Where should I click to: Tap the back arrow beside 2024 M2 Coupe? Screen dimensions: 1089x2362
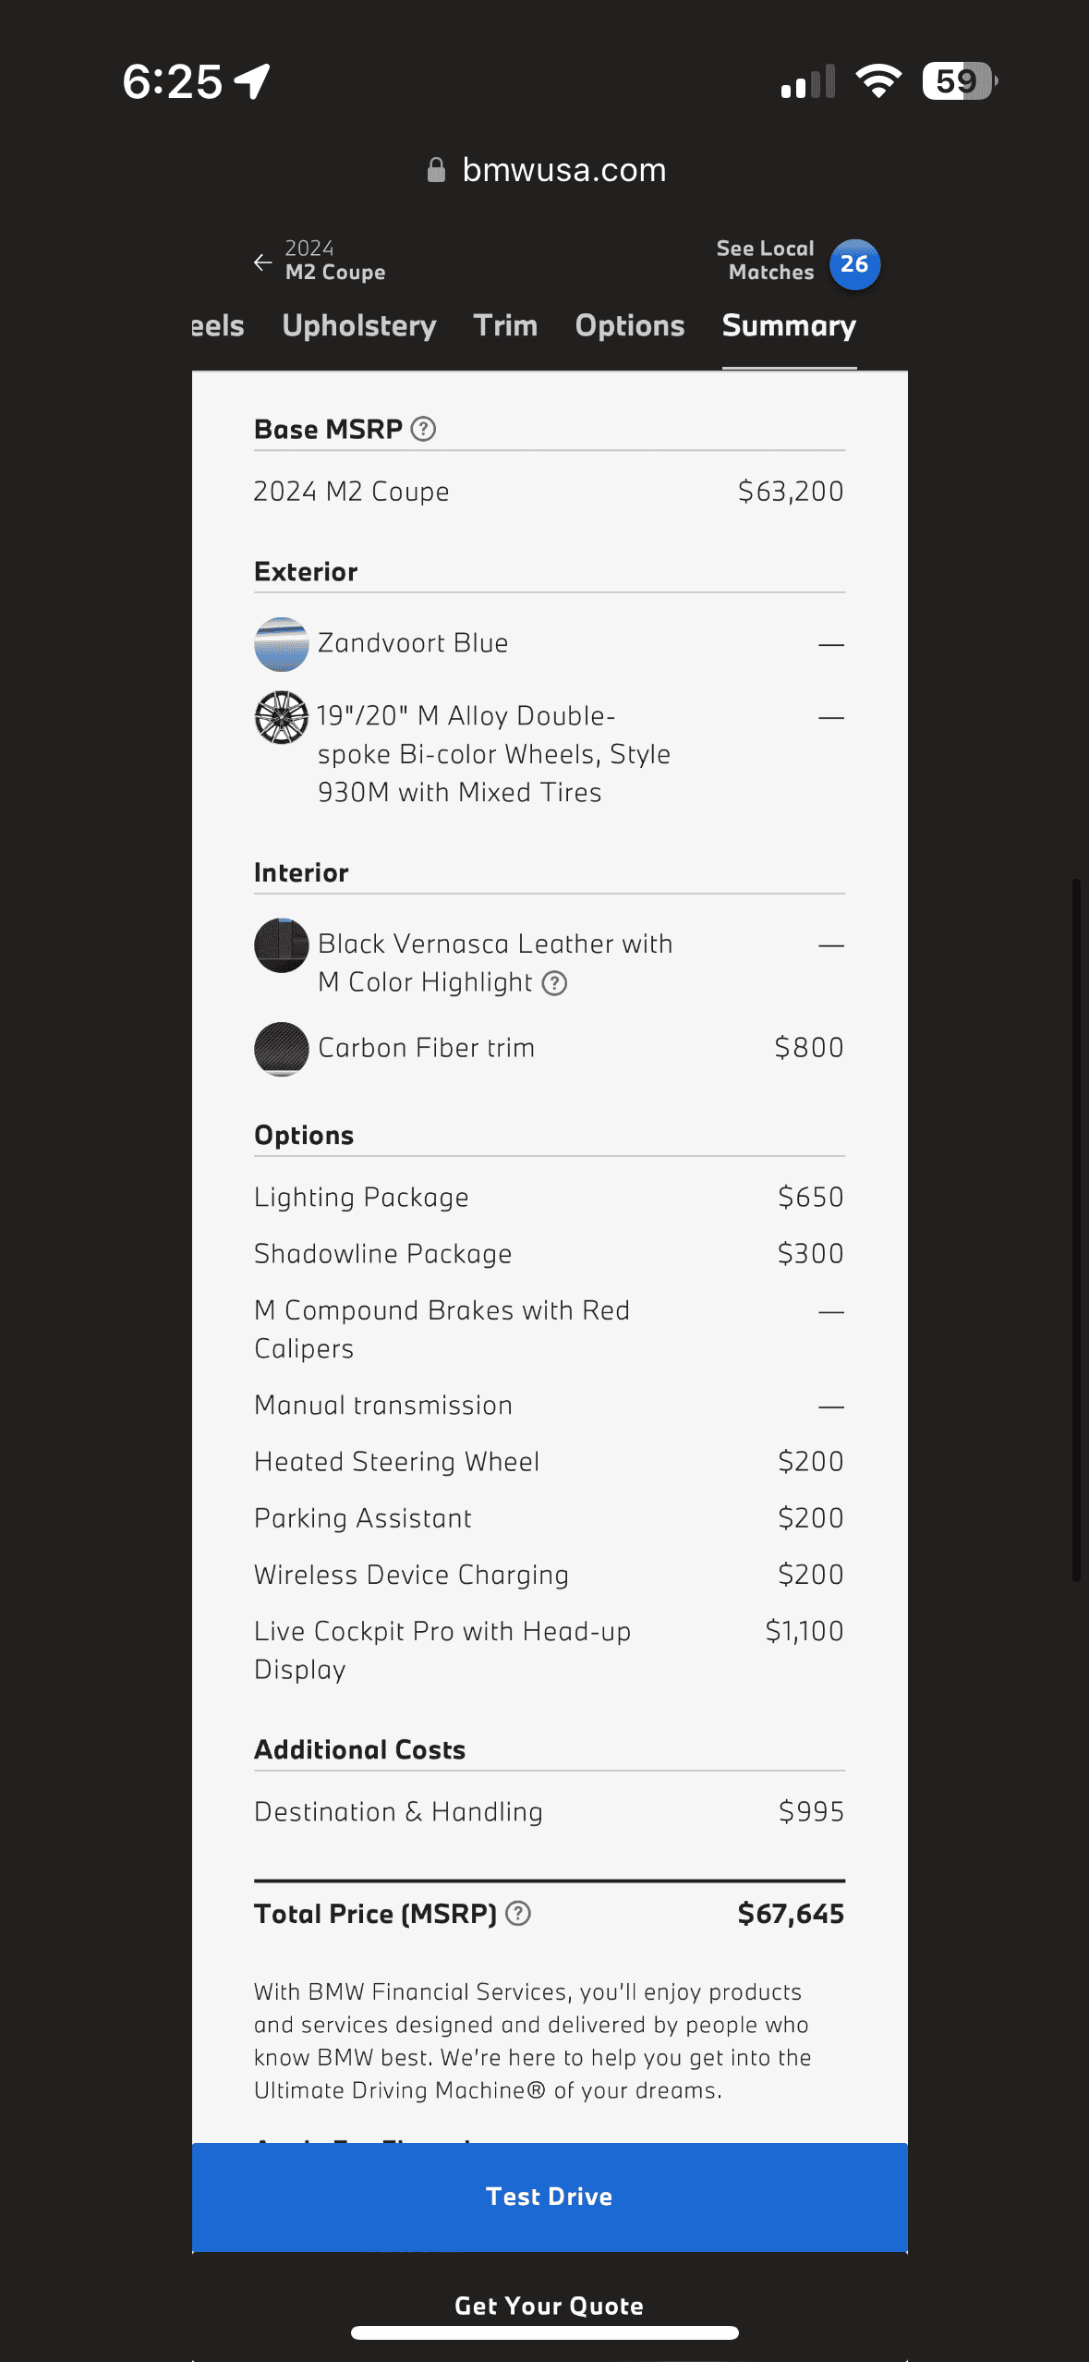tap(263, 262)
